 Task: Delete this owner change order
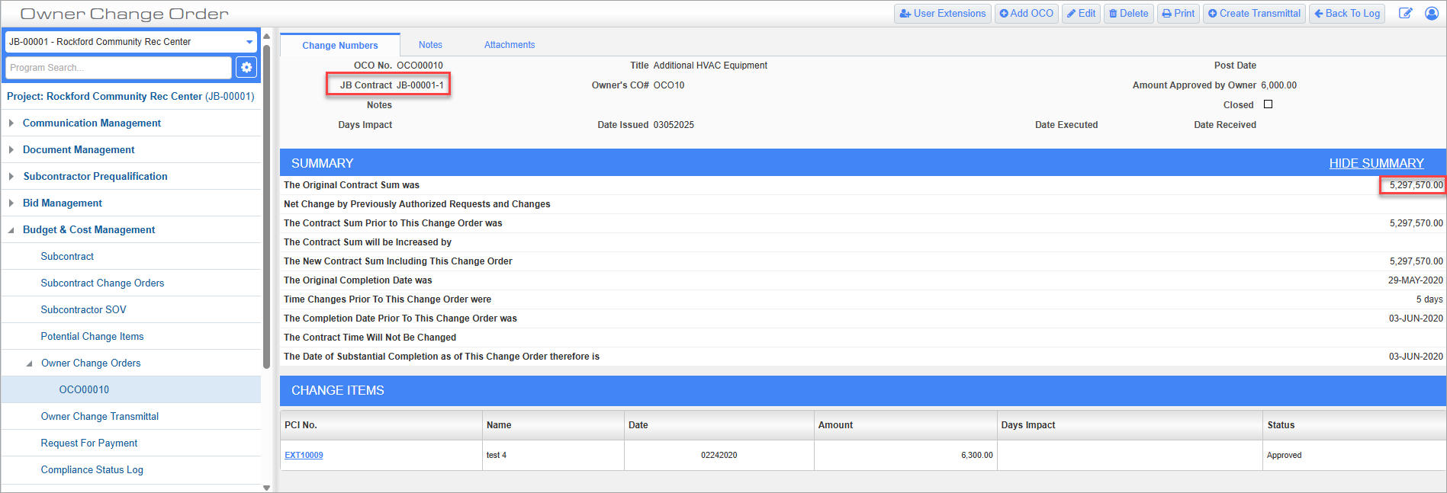tap(1128, 14)
